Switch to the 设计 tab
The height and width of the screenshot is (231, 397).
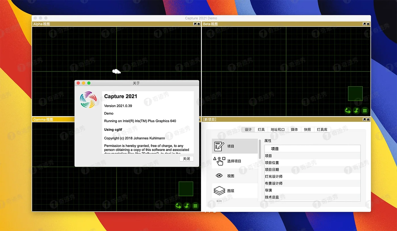248,129
